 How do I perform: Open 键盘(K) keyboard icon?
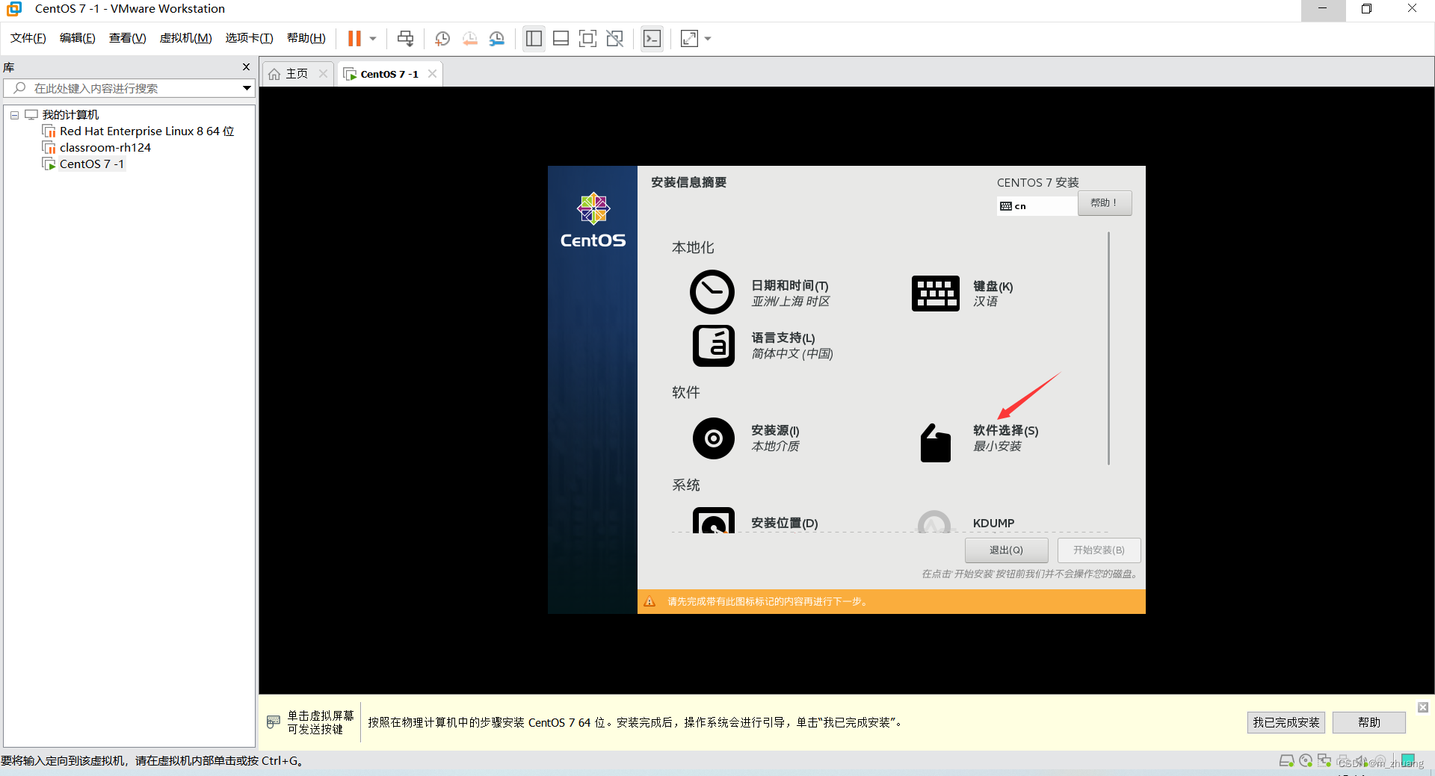(x=935, y=293)
